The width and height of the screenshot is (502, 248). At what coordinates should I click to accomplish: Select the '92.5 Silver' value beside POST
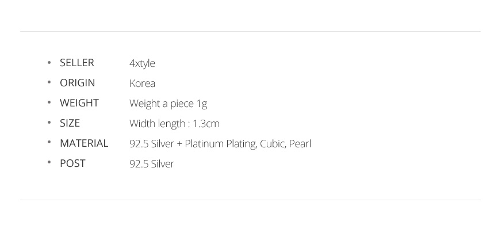tap(151, 164)
